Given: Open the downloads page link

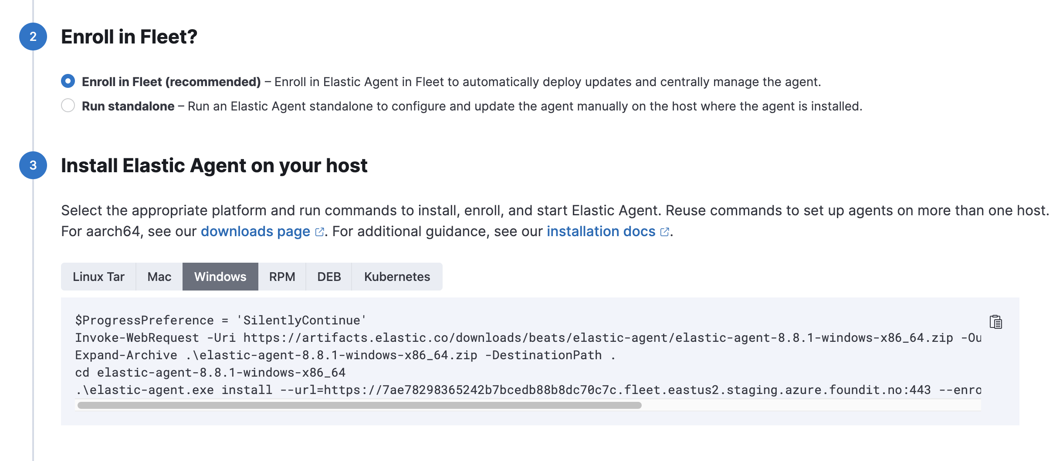Looking at the screenshot, I should pyautogui.click(x=255, y=232).
